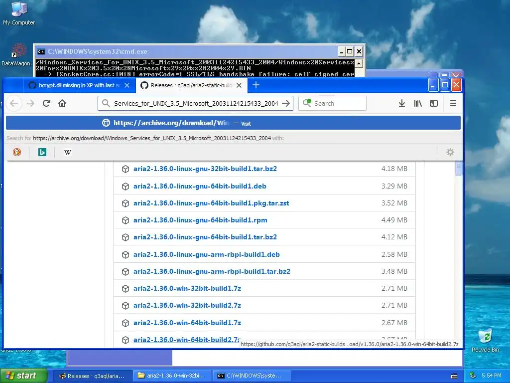Open aria2-1.36.0-win-32bit folder taskbar button
510x383 pixels.
pos(172,376)
